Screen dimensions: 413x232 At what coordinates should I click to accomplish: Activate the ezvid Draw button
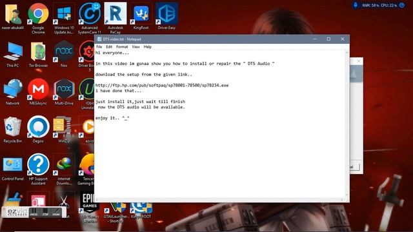56,212
